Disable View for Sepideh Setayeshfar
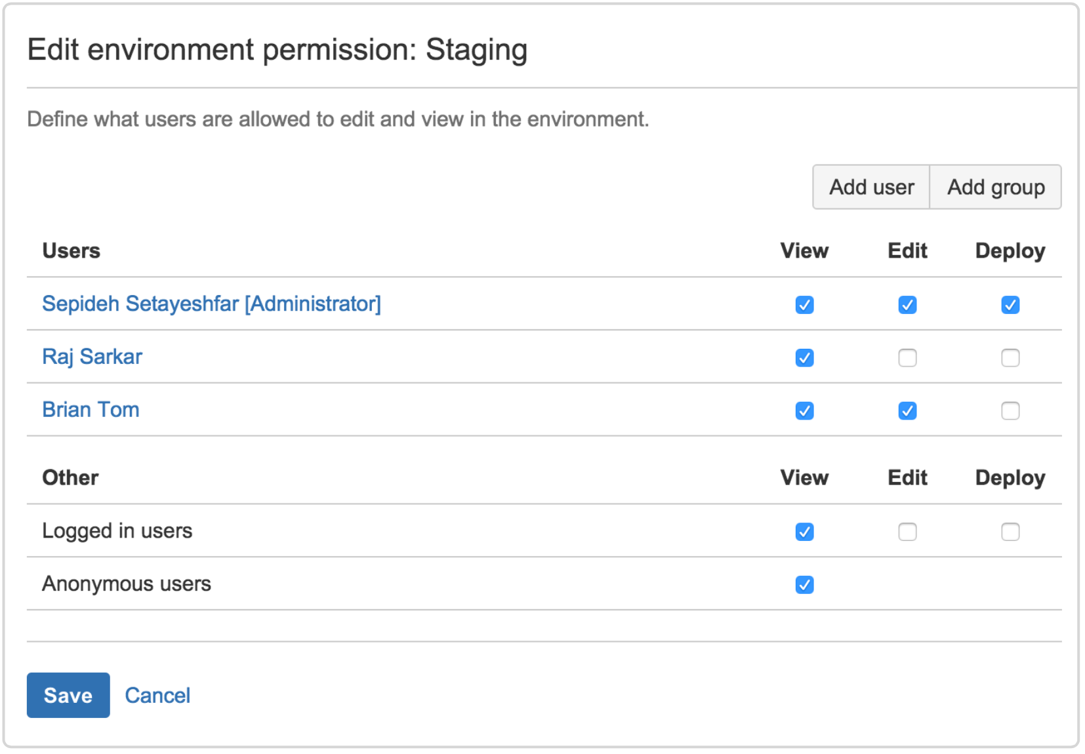1085x754 pixels. 804,304
